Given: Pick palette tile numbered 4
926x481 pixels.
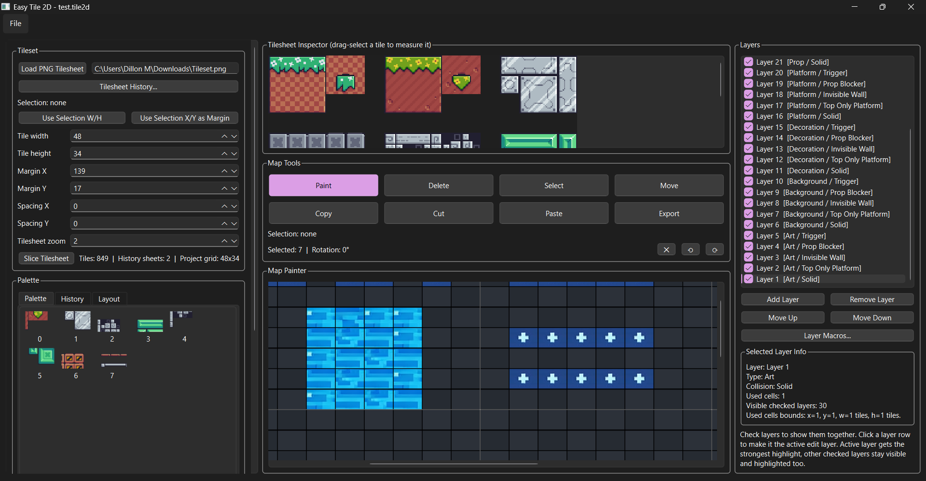Looking at the screenshot, I should tap(181, 318).
